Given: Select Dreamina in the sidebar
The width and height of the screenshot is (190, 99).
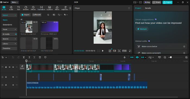Looking at the screenshot, I should [9, 48].
